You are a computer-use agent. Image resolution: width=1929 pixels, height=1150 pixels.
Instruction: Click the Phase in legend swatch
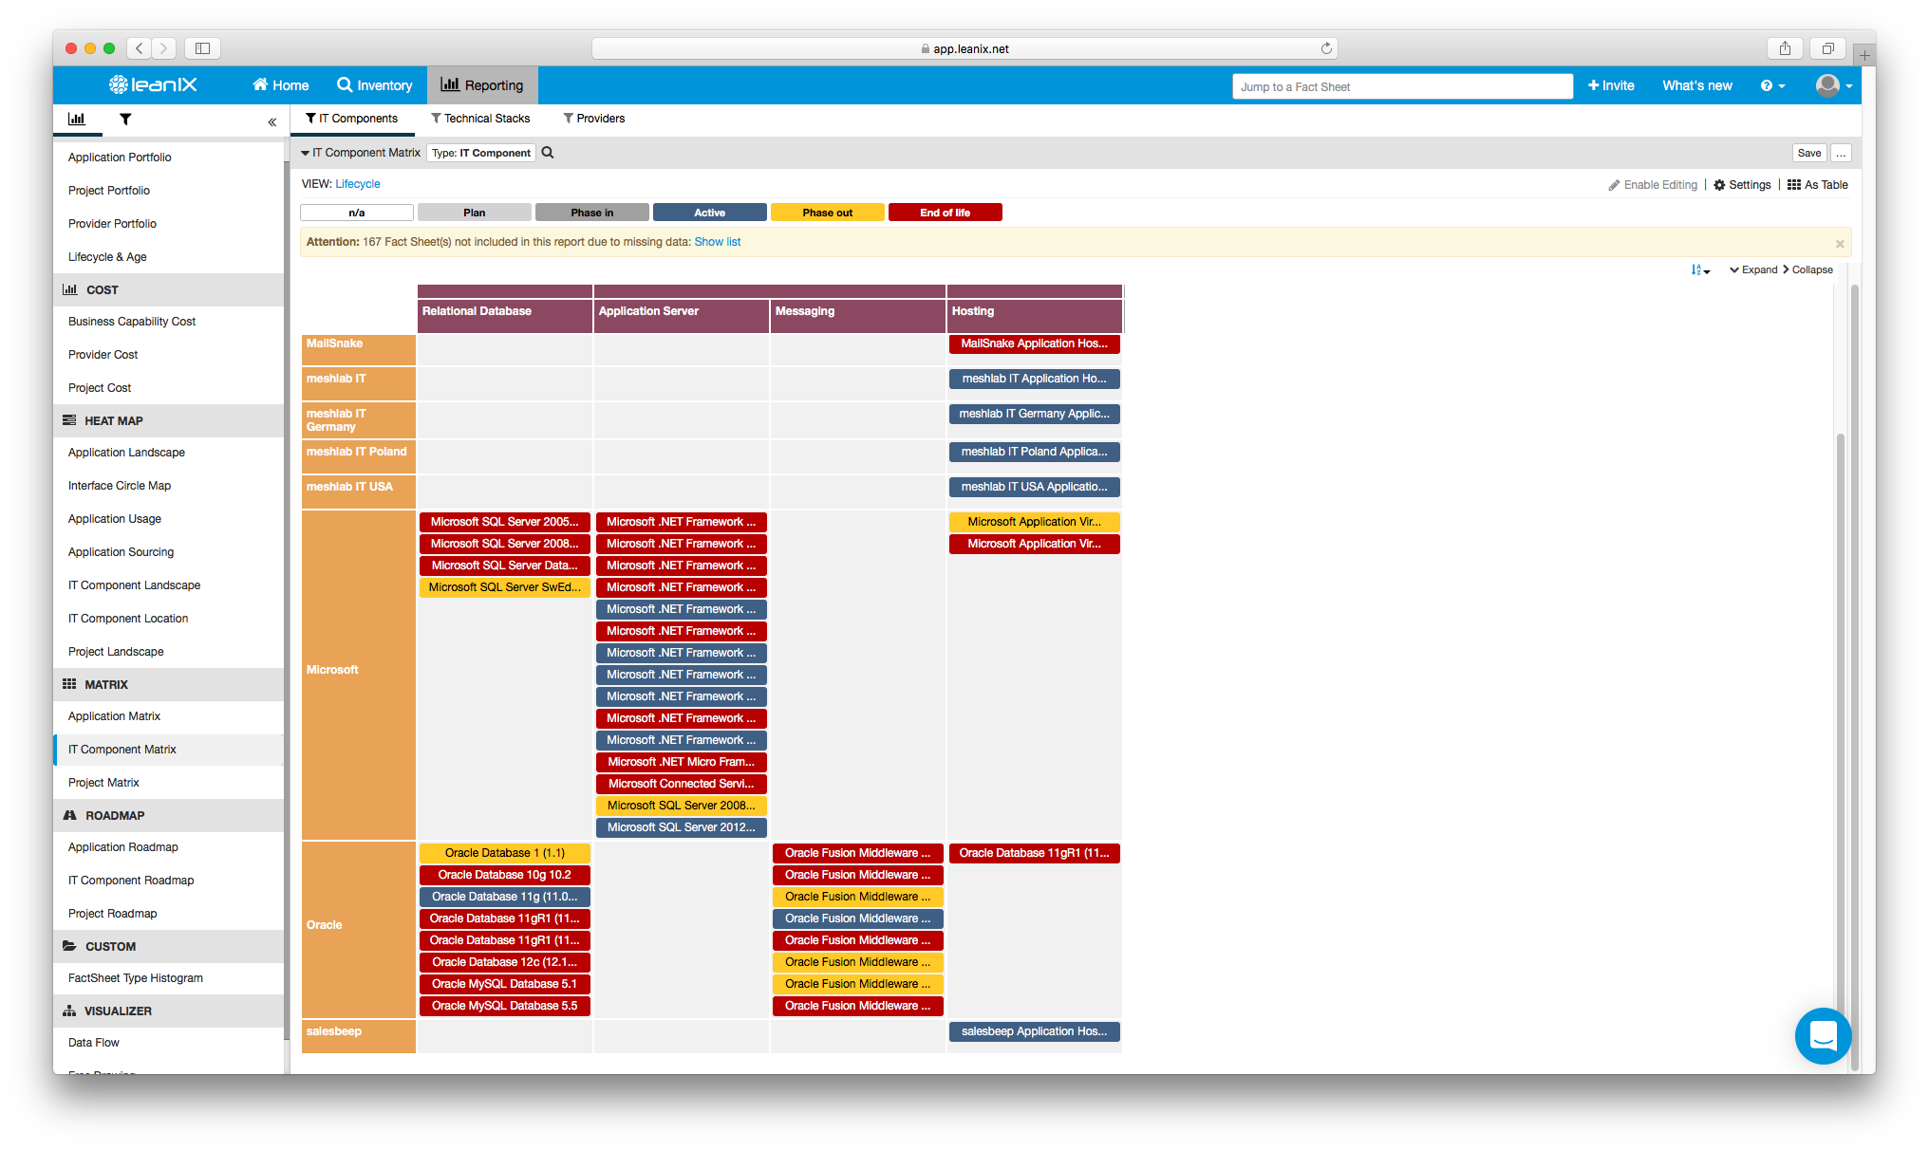point(592,213)
